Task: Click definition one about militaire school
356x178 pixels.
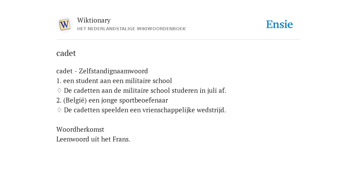Action: (114, 81)
